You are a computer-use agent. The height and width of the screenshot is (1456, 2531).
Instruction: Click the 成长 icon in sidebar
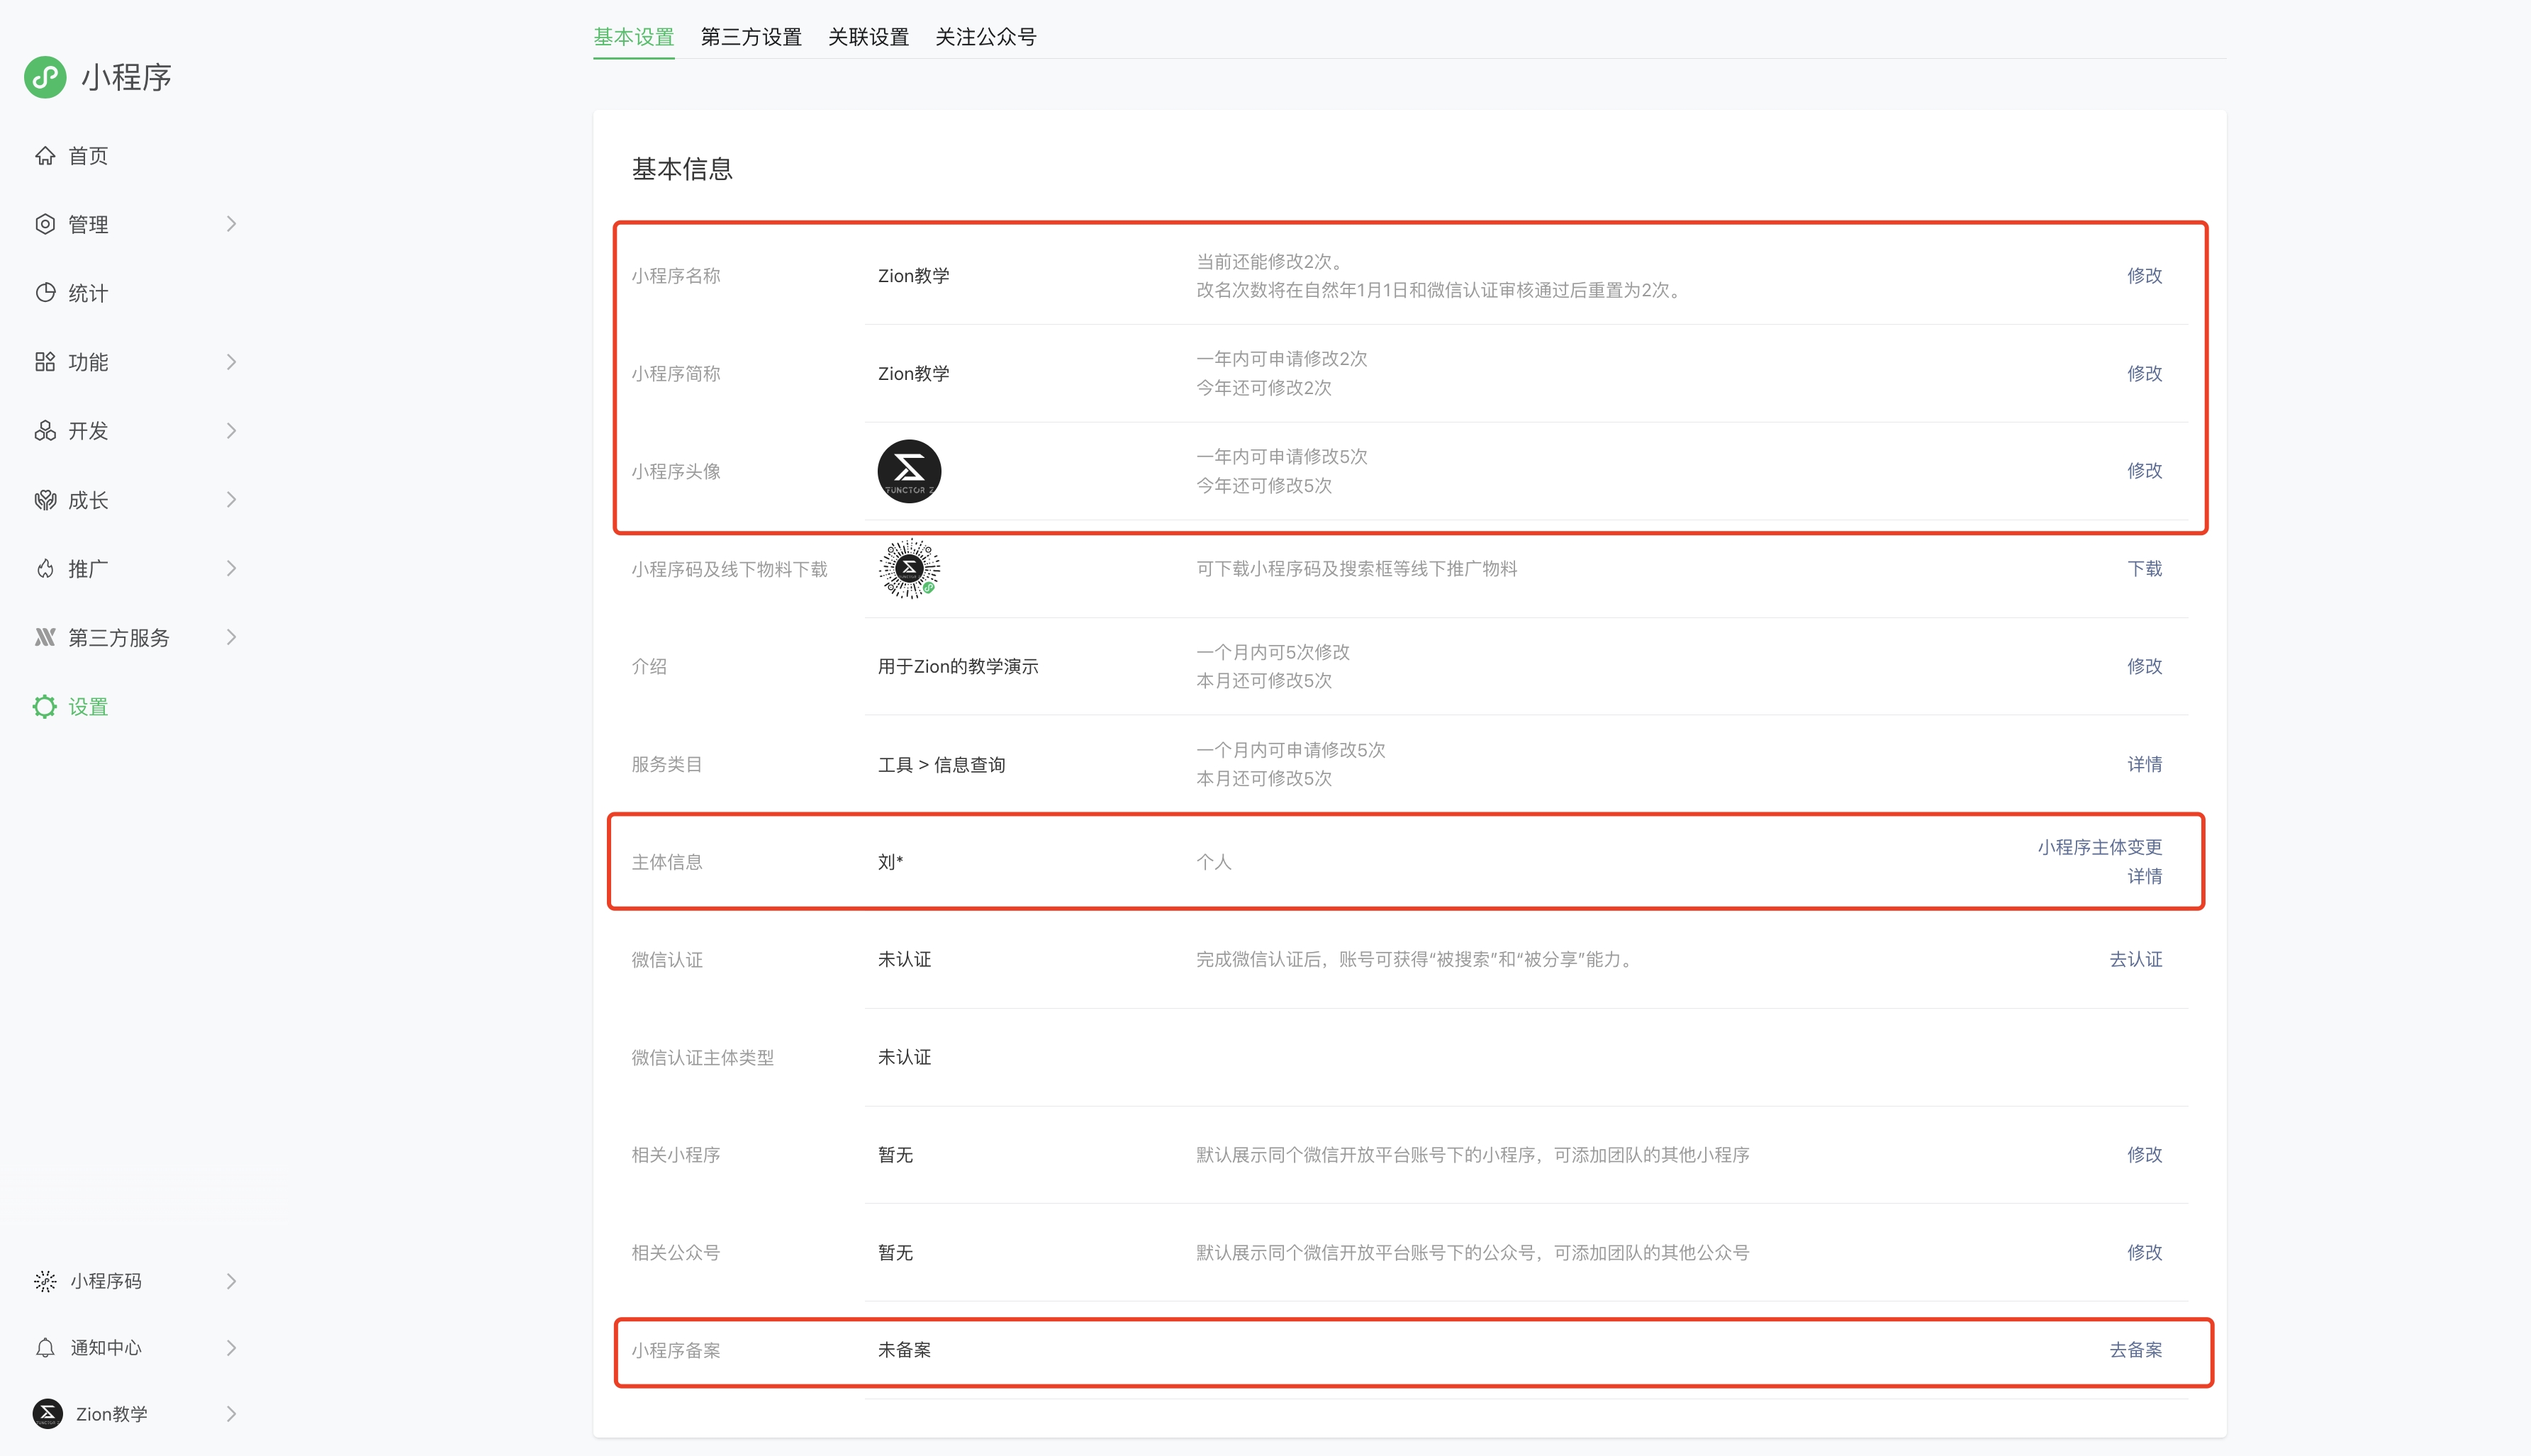(45, 500)
